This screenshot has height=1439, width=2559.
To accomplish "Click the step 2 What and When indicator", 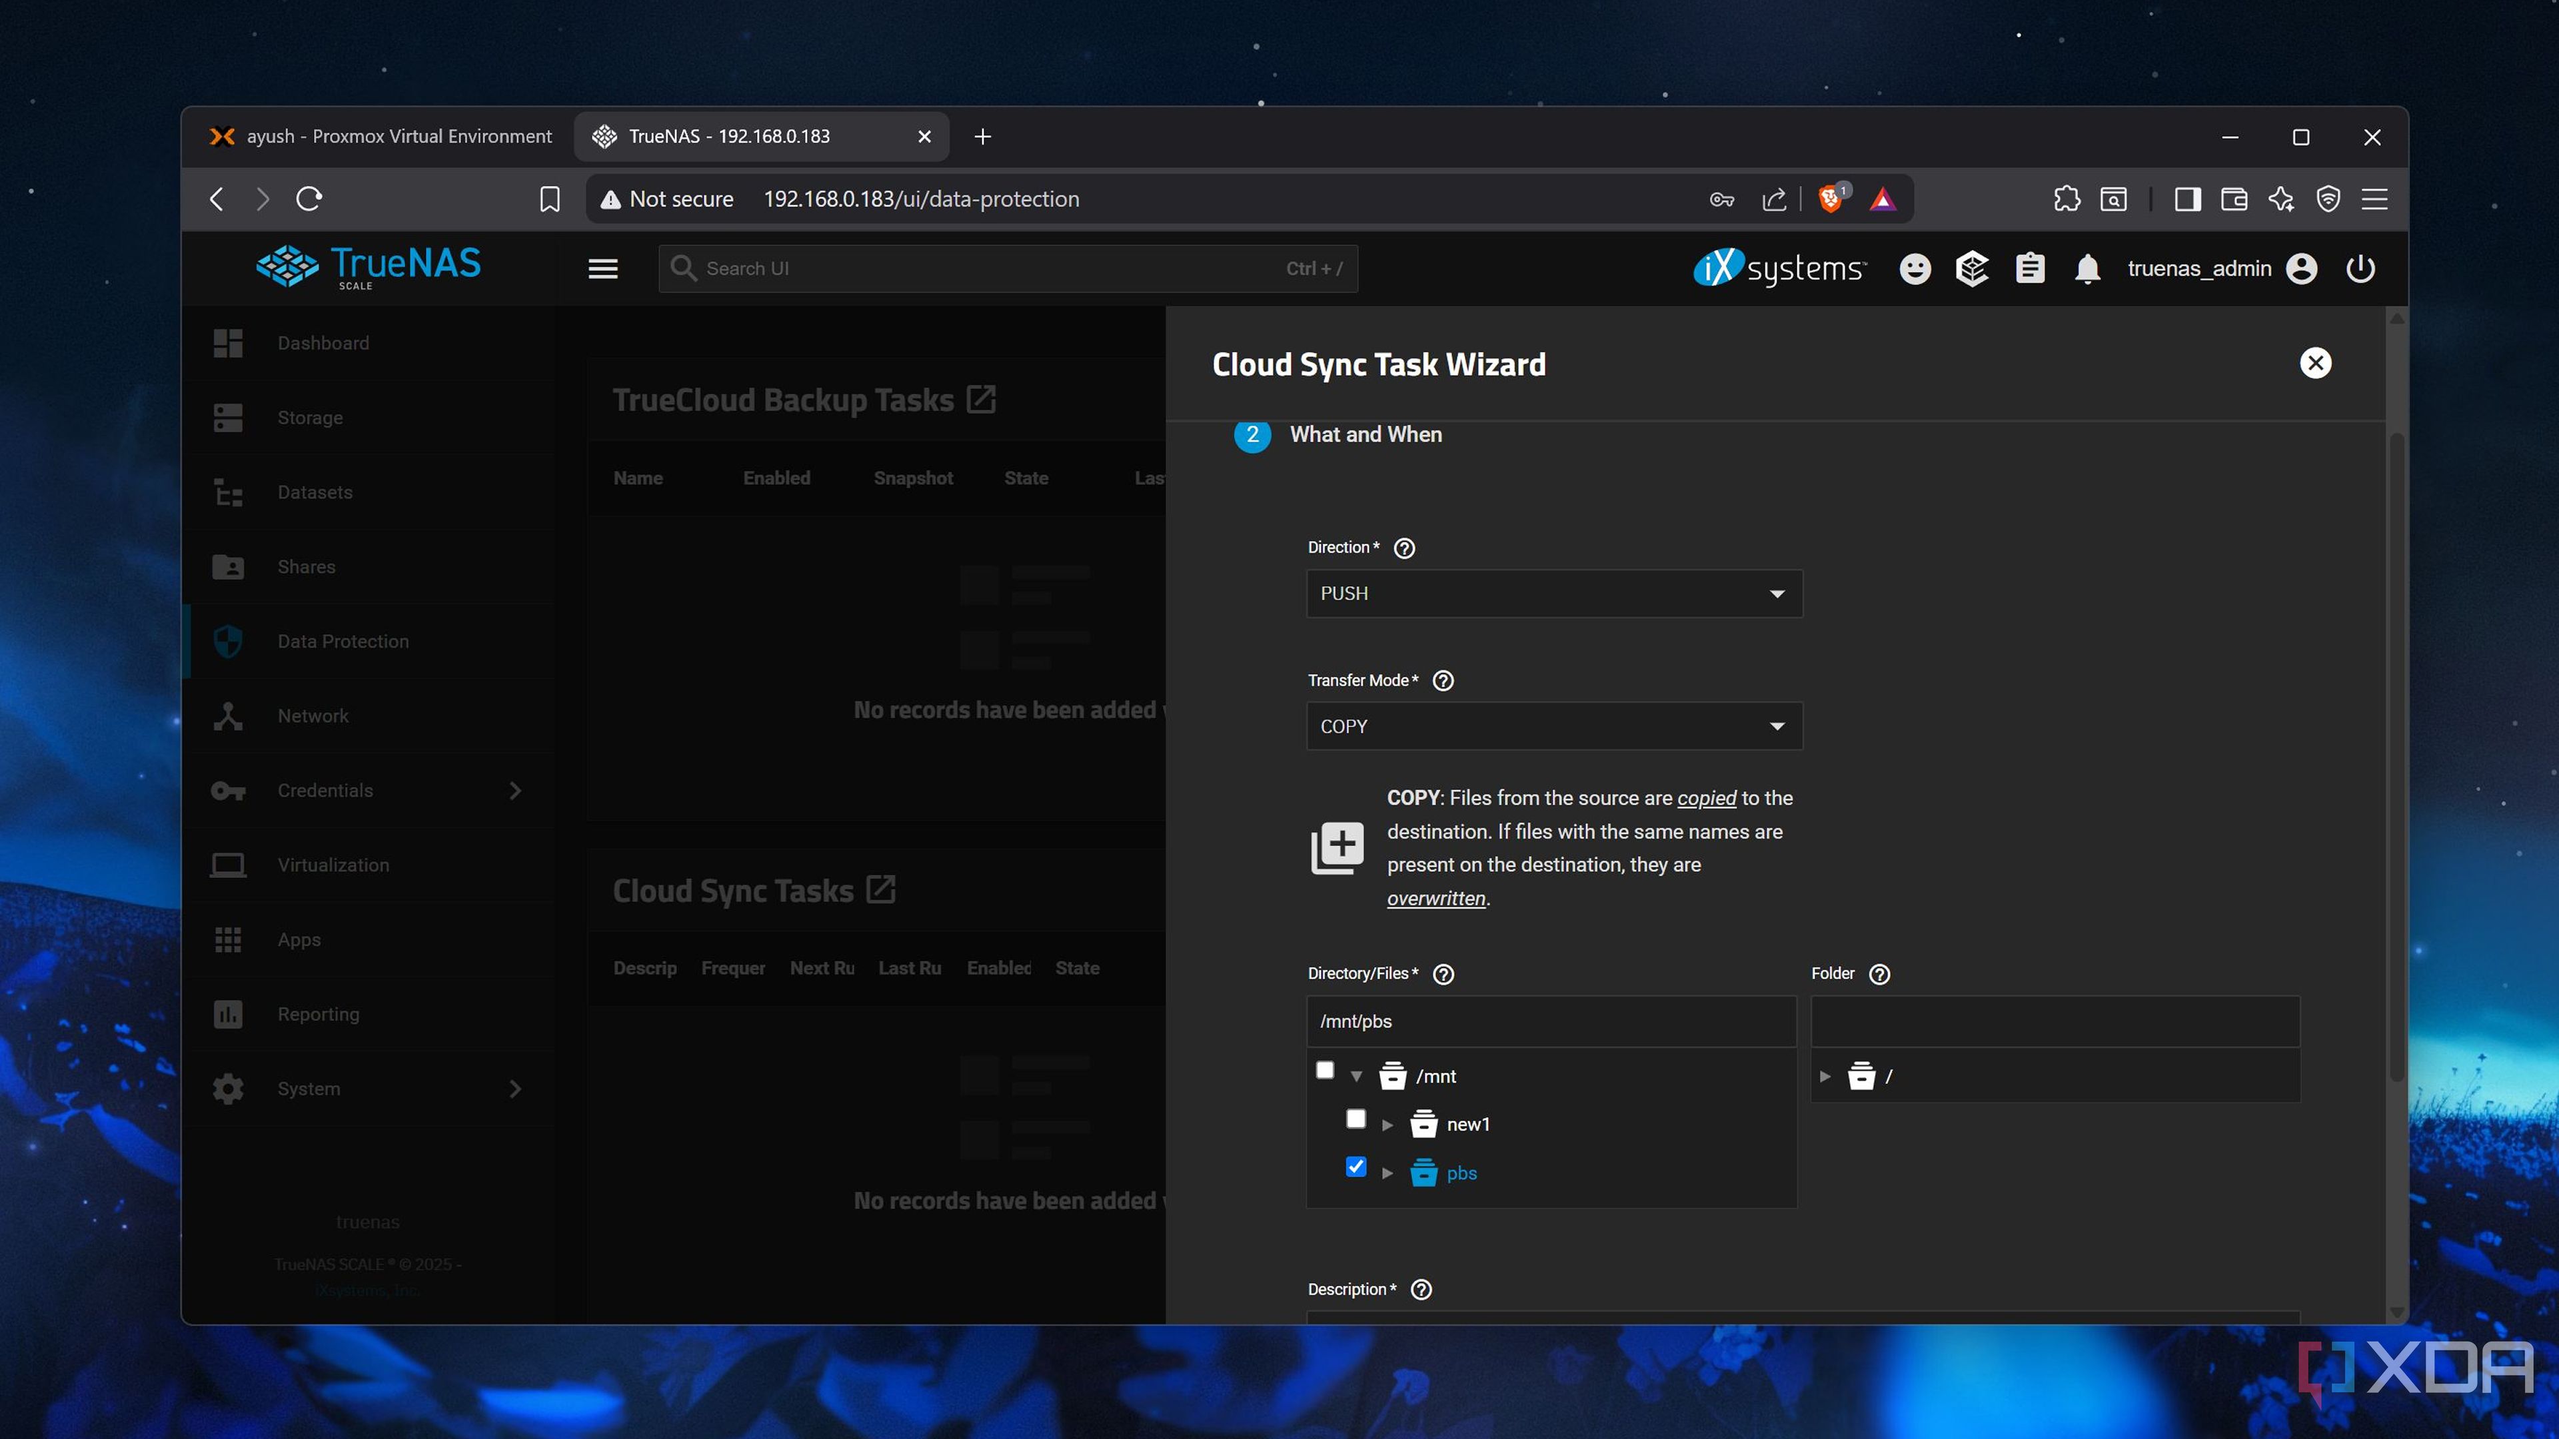I will coord(1252,435).
